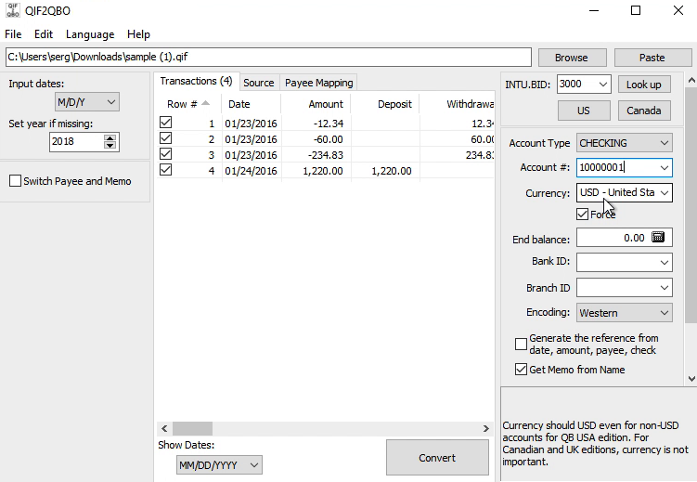
Task: Open the Account # dropdown arrow
Action: pyautogui.click(x=665, y=168)
